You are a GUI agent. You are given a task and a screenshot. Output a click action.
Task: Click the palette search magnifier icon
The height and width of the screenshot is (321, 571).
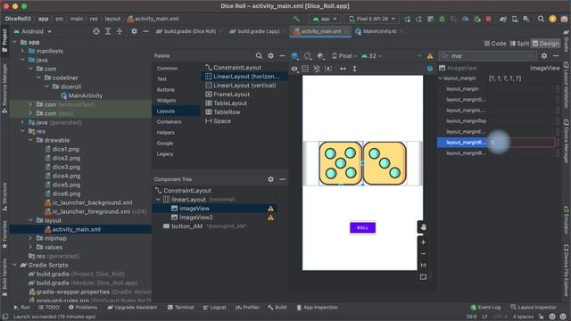coord(259,55)
